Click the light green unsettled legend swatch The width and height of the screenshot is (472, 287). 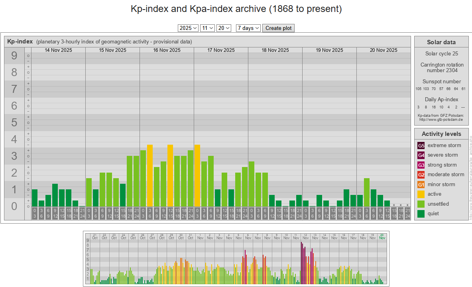pyautogui.click(x=421, y=204)
